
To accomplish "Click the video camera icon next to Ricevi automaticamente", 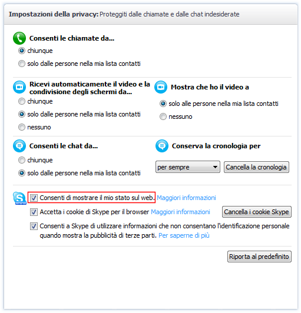I will [x=19, y=87].
